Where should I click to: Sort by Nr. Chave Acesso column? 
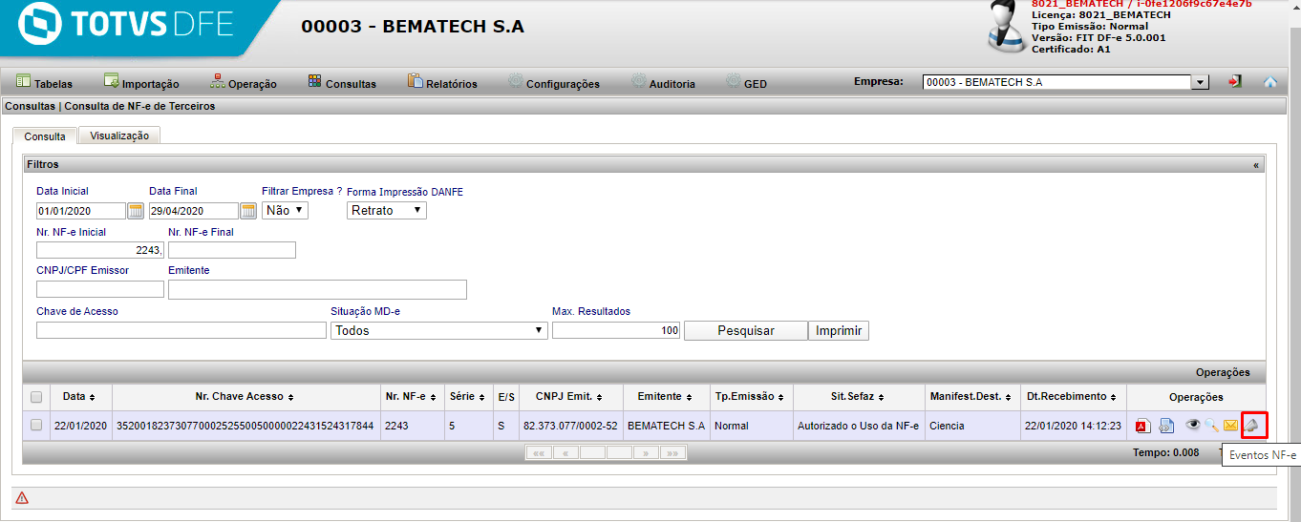tap(245, 396)
